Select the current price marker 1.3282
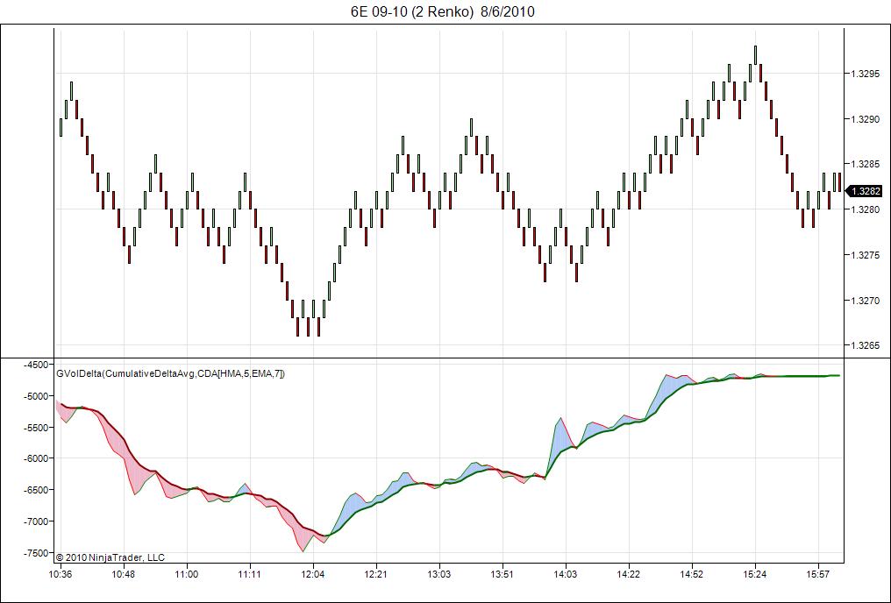 click(x=866, y=191)
